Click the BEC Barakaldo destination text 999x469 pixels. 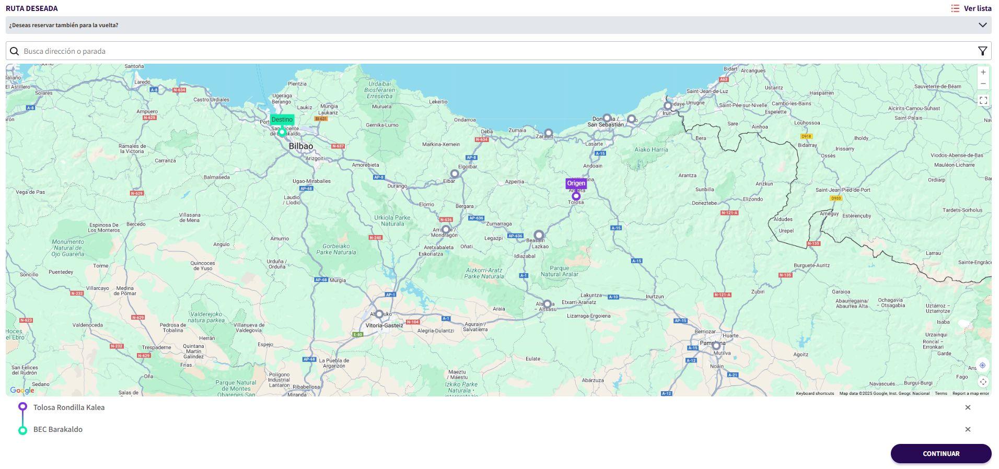coord(58,429)
